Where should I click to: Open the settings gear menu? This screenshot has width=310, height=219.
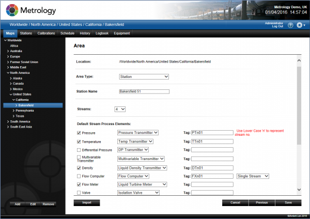(x=301, y=25)
